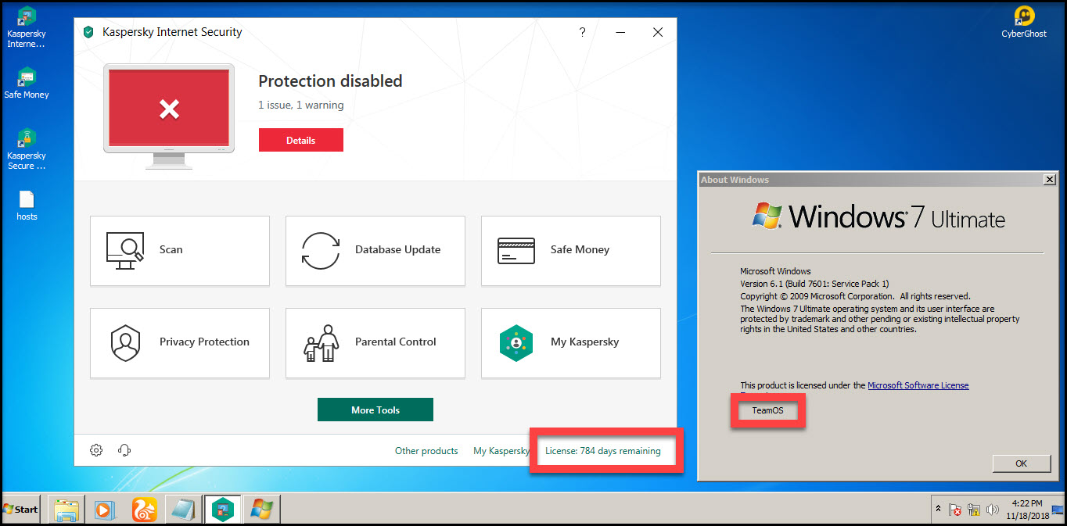Open the network tray icon
Screen dimensions: 1067x526
[x=974, y=510]
